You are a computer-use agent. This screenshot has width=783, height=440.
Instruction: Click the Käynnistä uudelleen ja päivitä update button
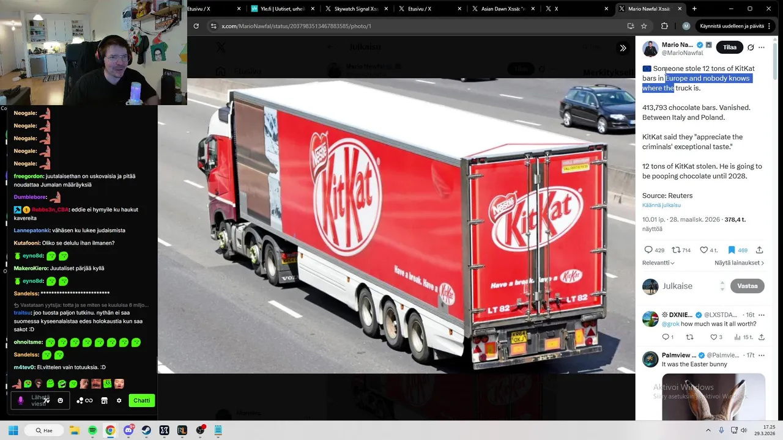coord(732,26)
